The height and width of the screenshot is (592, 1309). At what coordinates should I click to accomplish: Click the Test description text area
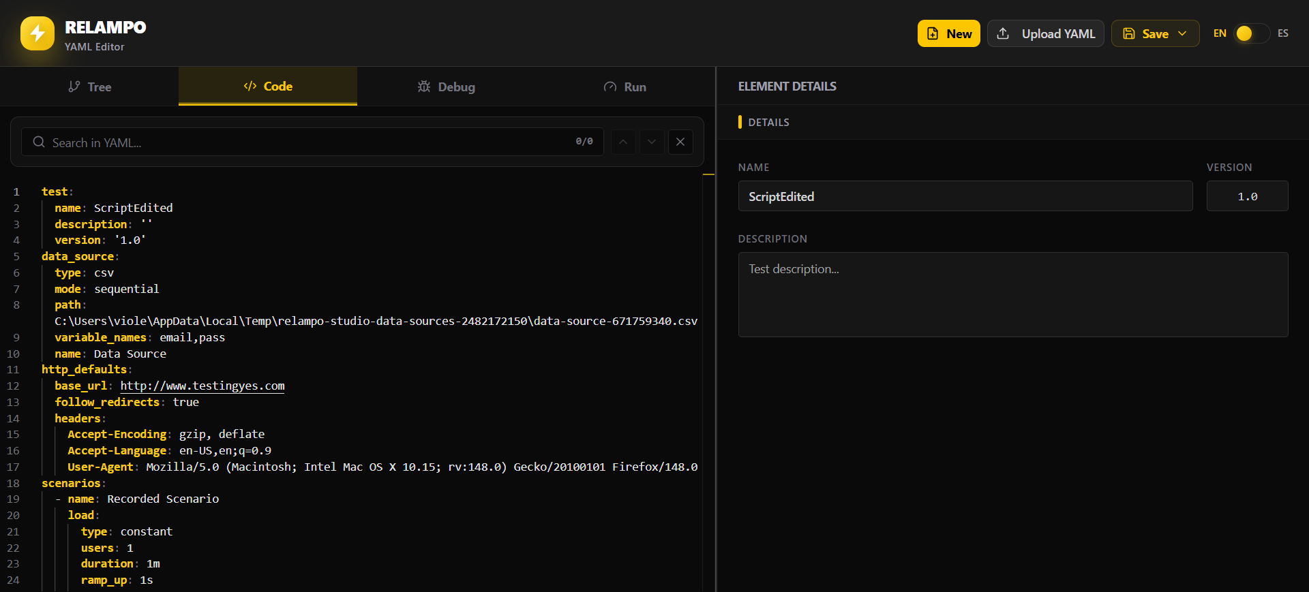point(1013,294)
